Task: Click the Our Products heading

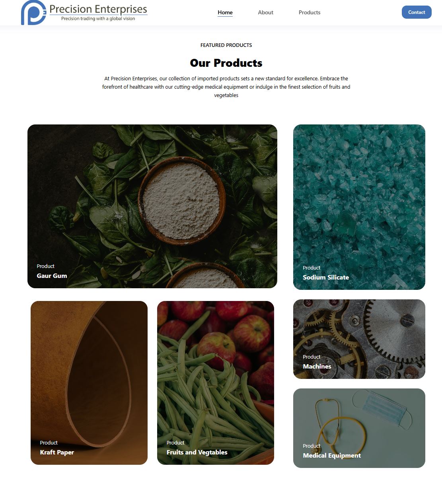Action: tap(226, 63)
